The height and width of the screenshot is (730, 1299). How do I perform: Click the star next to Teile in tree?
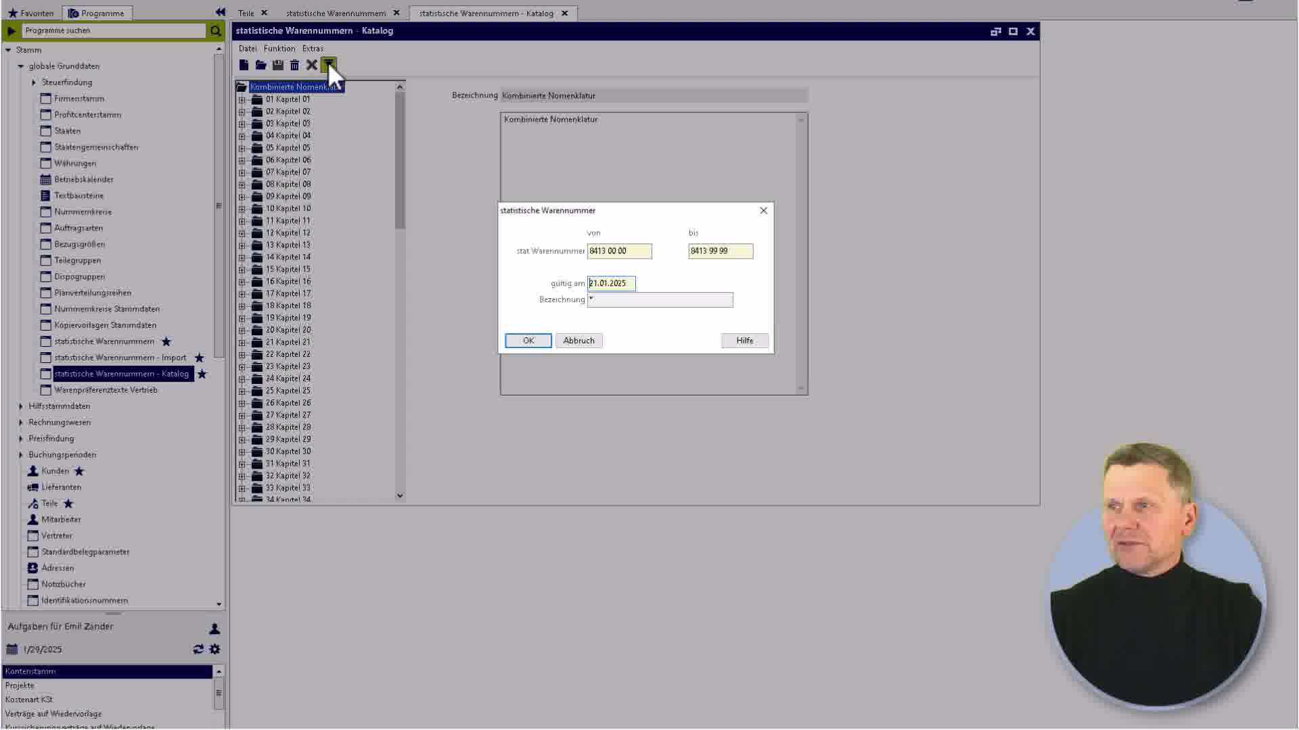pyautogui.click(x=68, y=504)
